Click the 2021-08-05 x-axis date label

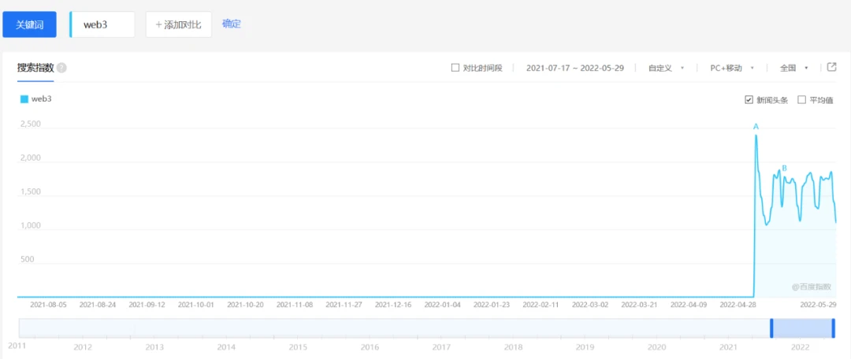pyautogui.click(x=48, y=305)
